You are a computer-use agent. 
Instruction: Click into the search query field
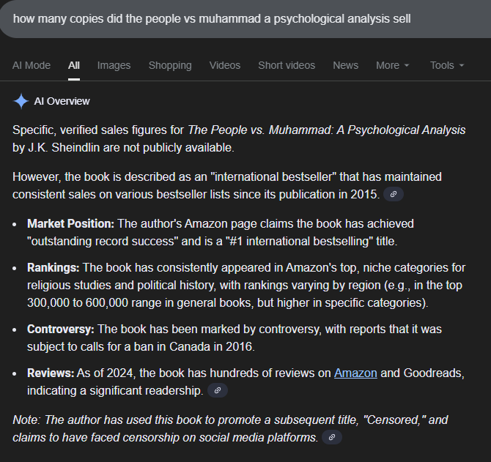[x=220, y=18]
